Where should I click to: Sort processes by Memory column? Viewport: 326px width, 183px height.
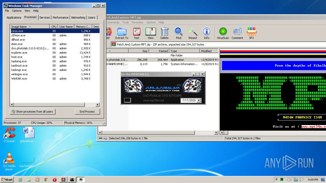pyautogui.click(x=83, y=27)
